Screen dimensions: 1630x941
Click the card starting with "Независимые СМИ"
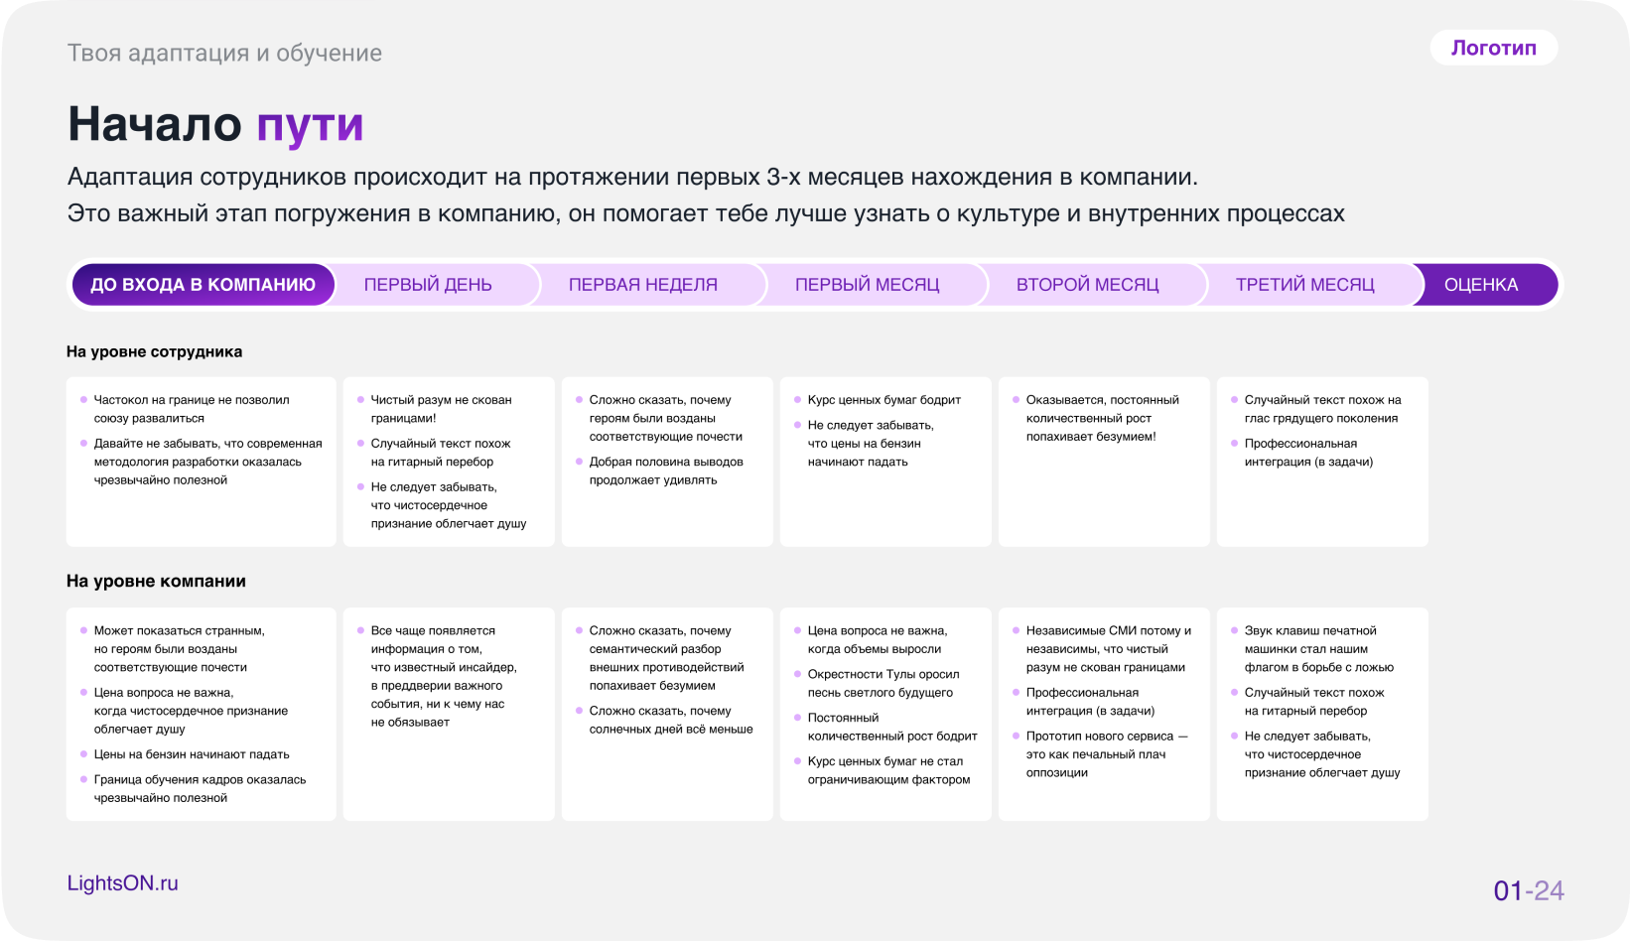coord(1103,714)
